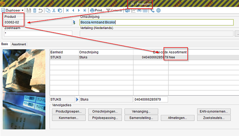The width and height of the screenshot is (239, 136).
Task: Click the Print... toolbar button
Action: [x=97, y=10]
